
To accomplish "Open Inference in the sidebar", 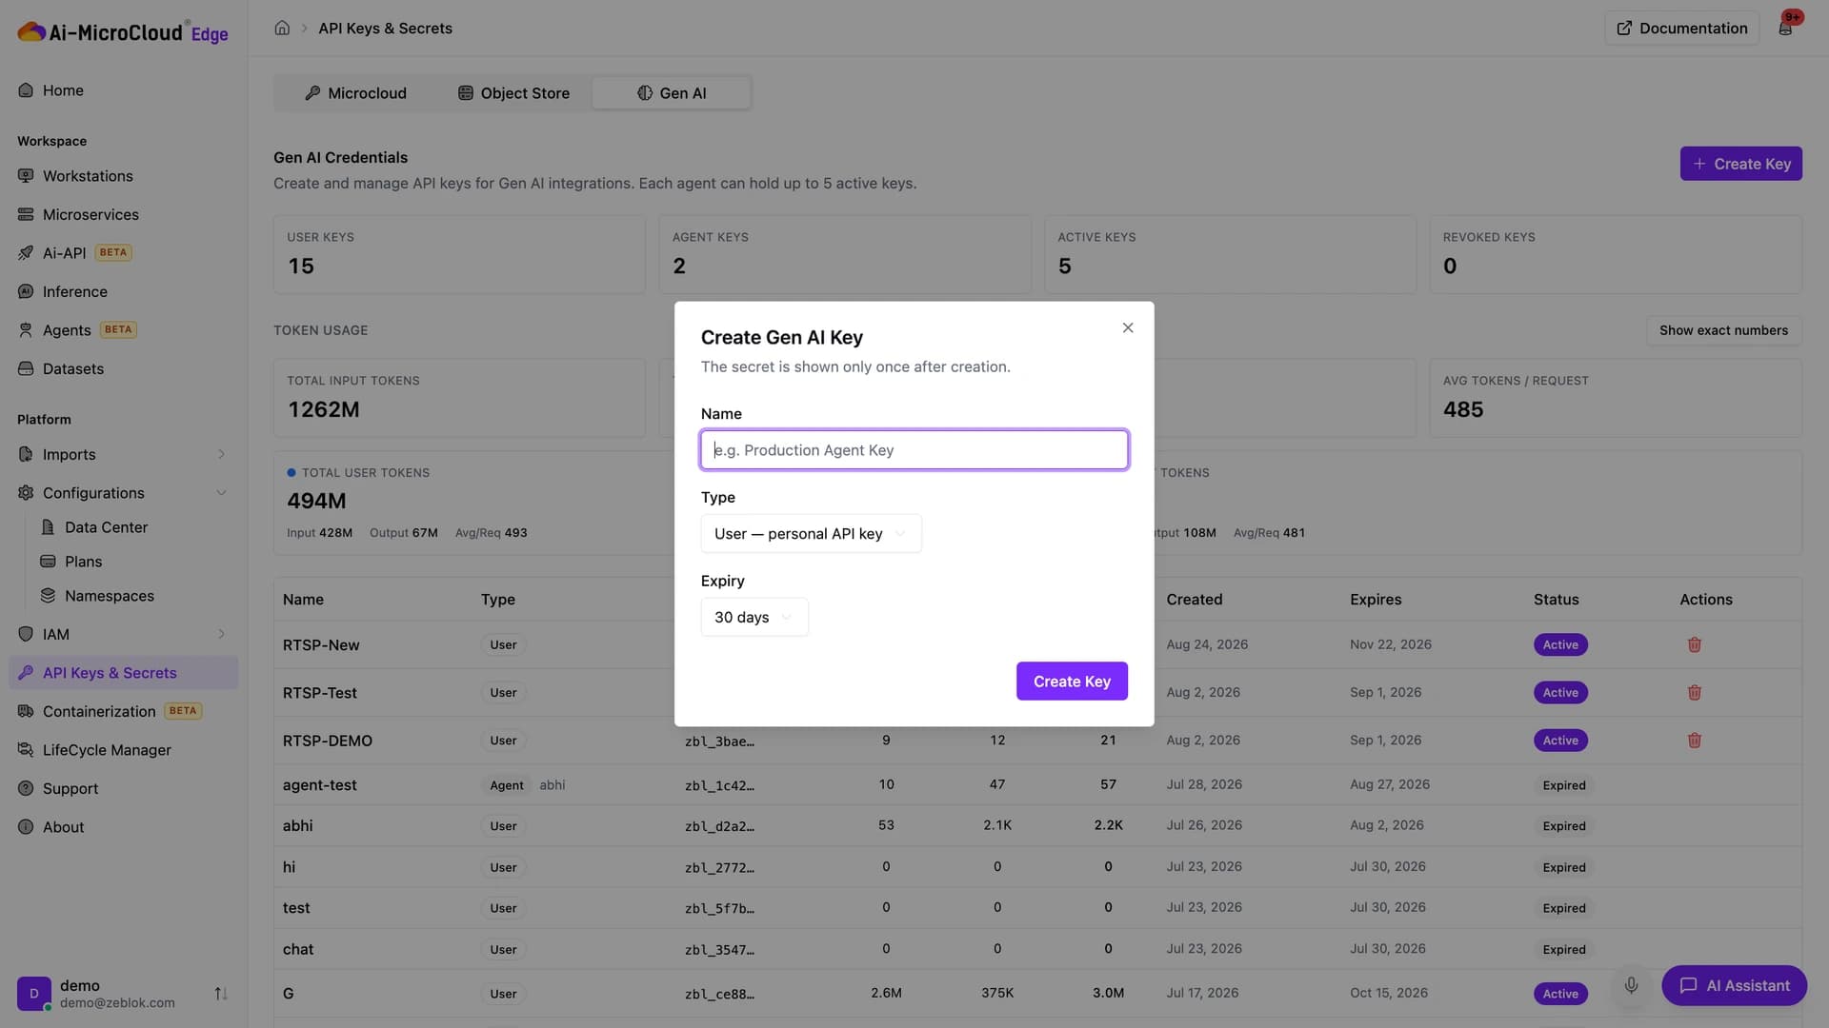I will 123,292.
